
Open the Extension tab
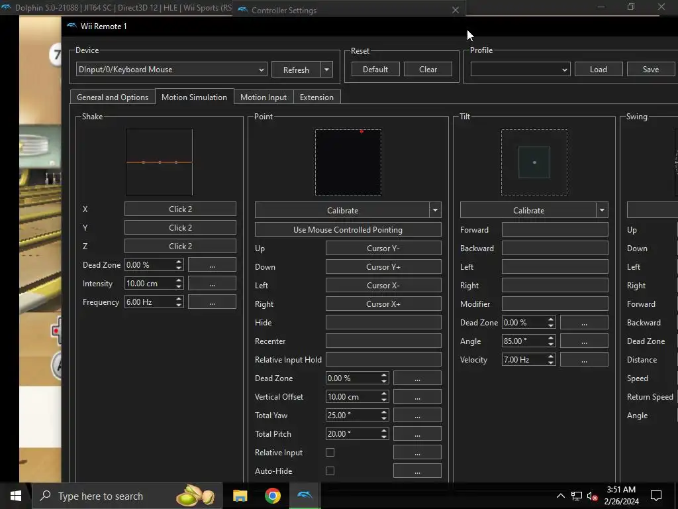(316, 97)
